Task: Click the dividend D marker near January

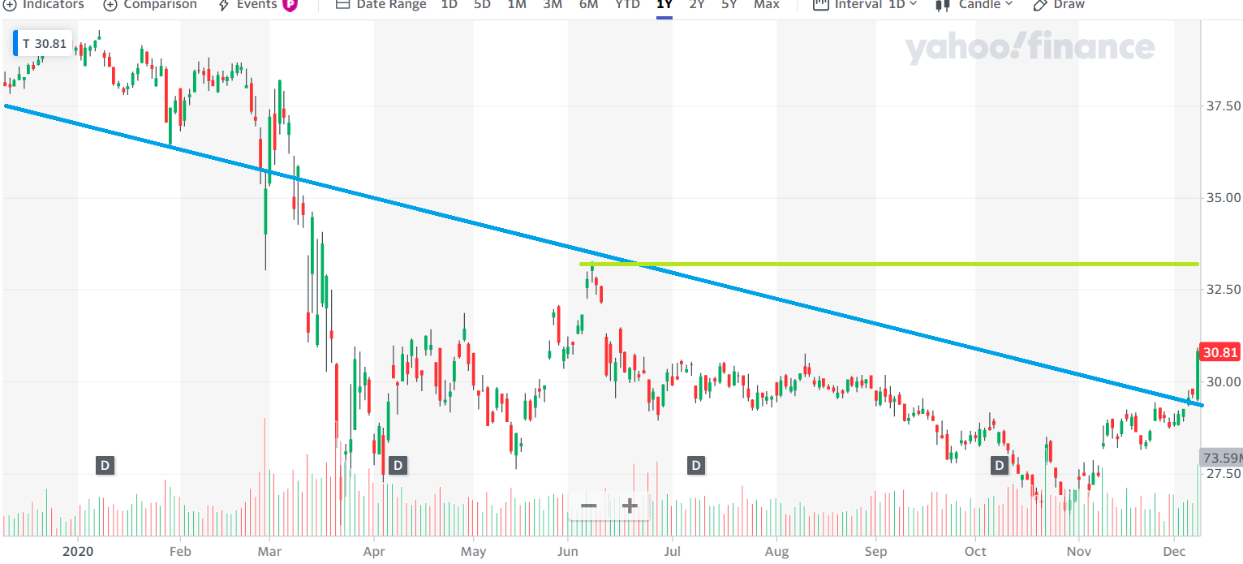Action: point(105,466)
